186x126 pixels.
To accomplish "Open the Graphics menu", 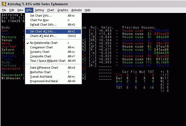I will point(63,10).
